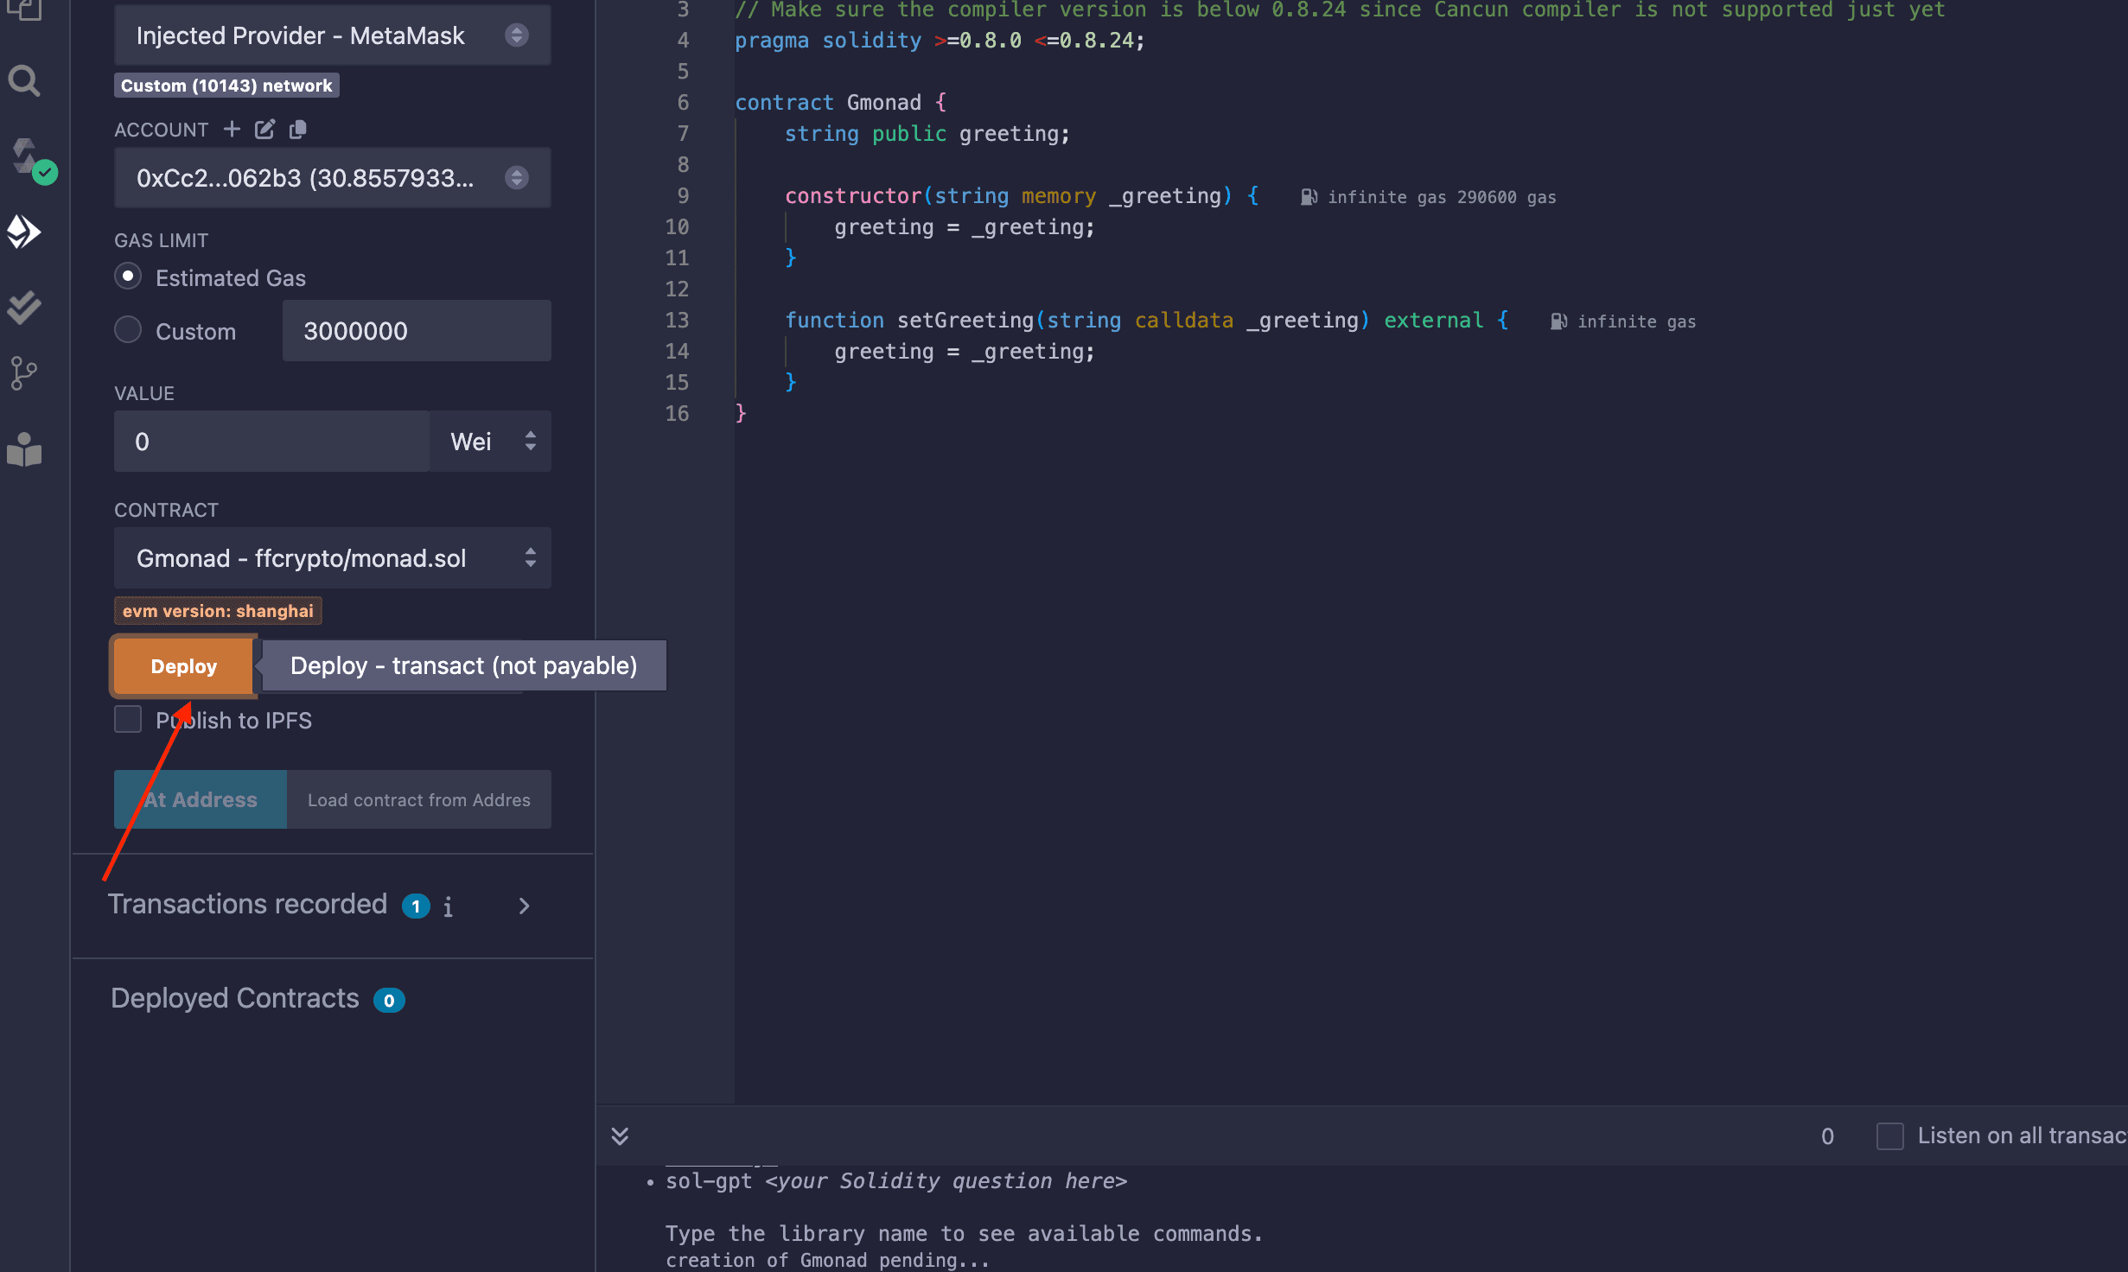
Task: Click line number 16 in the gutter
Action: coord(677,414)
